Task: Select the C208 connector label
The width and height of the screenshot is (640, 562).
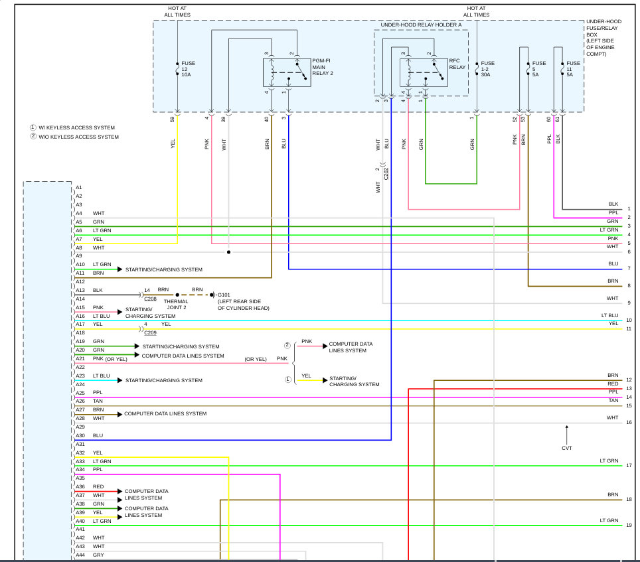Action: pos(150,299)
